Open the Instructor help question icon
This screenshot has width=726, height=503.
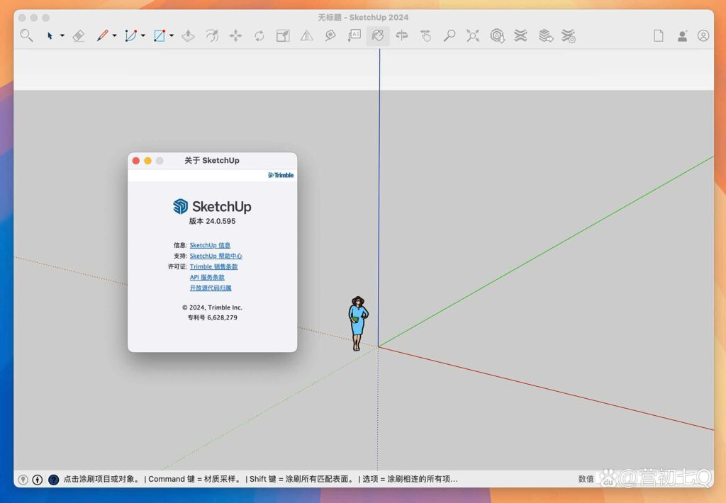[x=54, y=480]
